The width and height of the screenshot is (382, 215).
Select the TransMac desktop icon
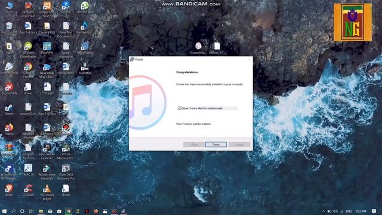pyautogui.click(x=85, y=69)
